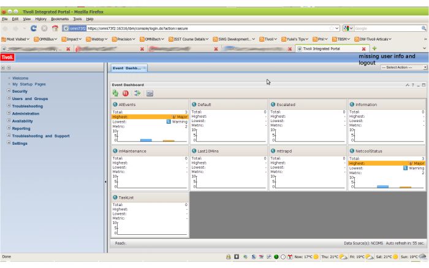The width and height of the screenshot is (429, 268).
Task: Click the Firefox stop loading icon
Action: 44,28
